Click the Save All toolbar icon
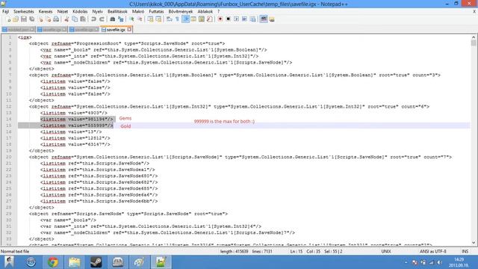478x269 pixels. point(31,19)
